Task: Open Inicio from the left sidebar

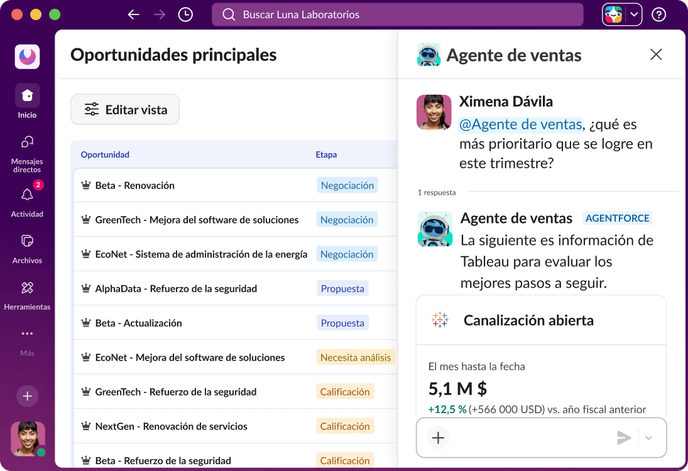Action: click(x=27, y=95)
